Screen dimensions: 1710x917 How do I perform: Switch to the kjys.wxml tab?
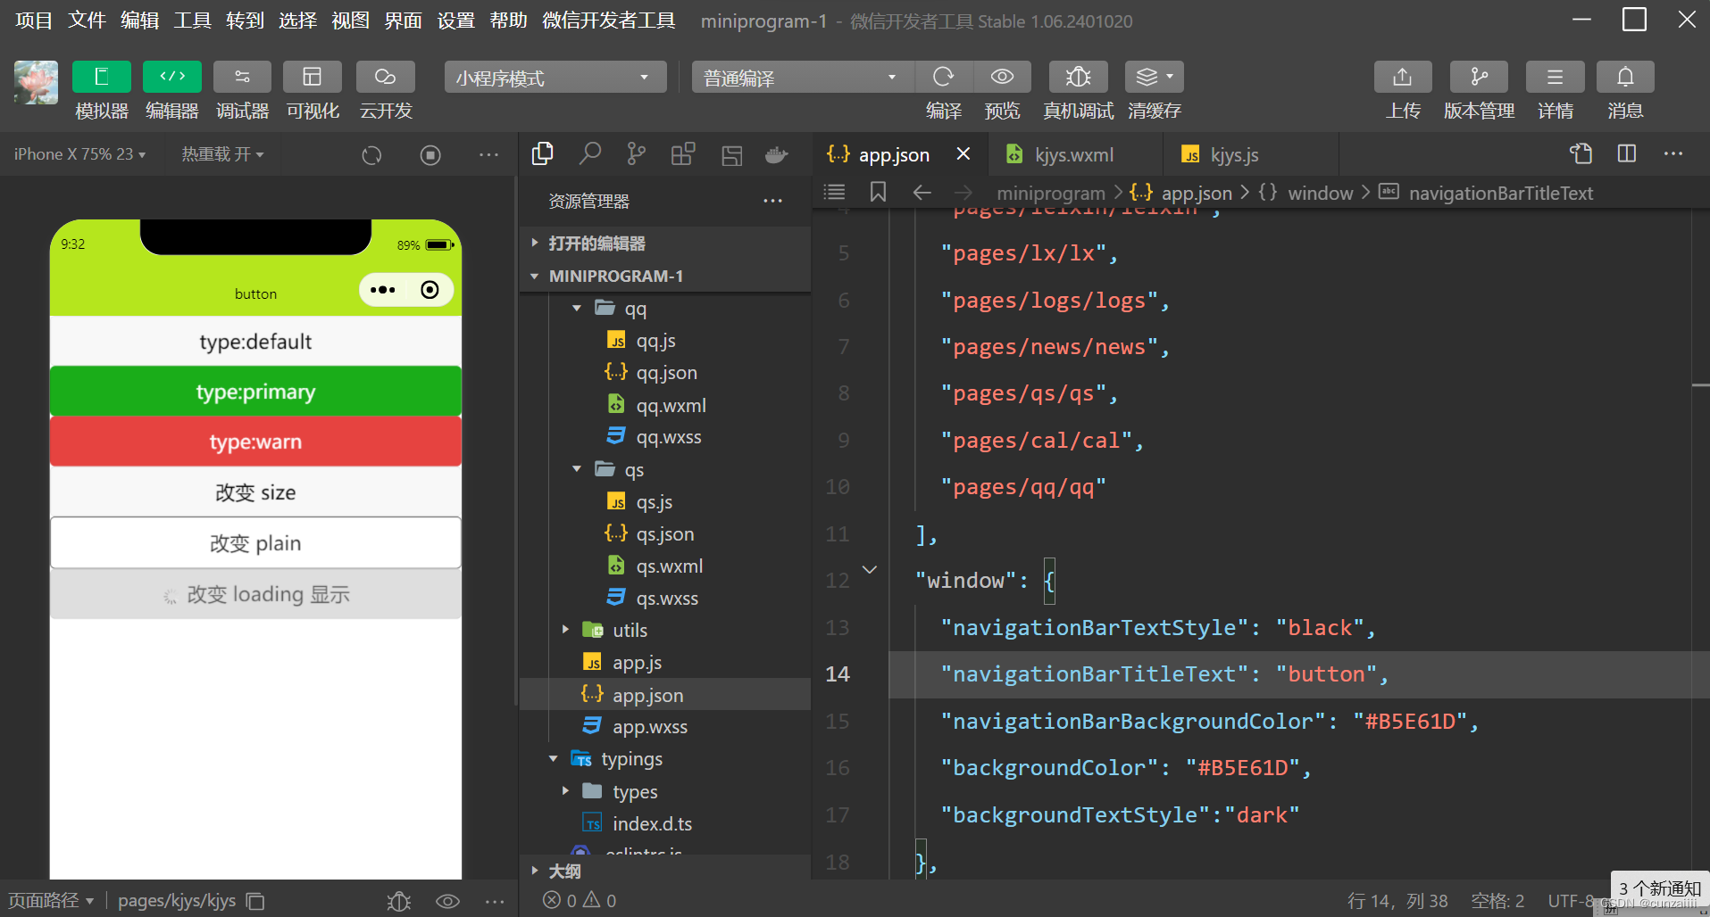pyautogui.click(x=1075, y=154)
